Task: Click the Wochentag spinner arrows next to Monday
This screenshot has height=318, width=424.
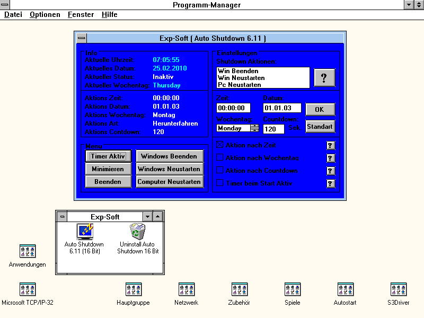Action: coord(255,128)
